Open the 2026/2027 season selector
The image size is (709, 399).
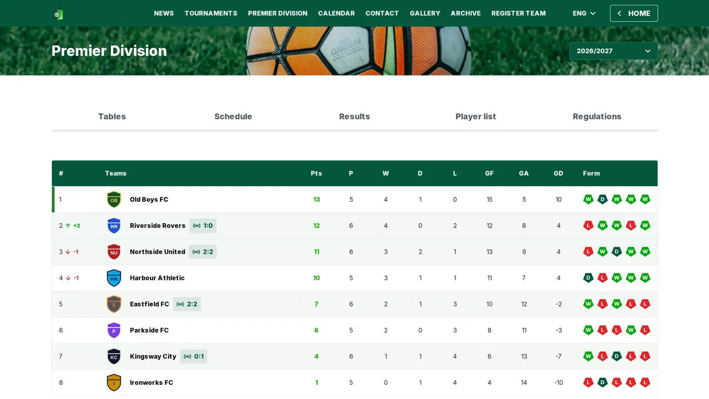tap(614, 51)
